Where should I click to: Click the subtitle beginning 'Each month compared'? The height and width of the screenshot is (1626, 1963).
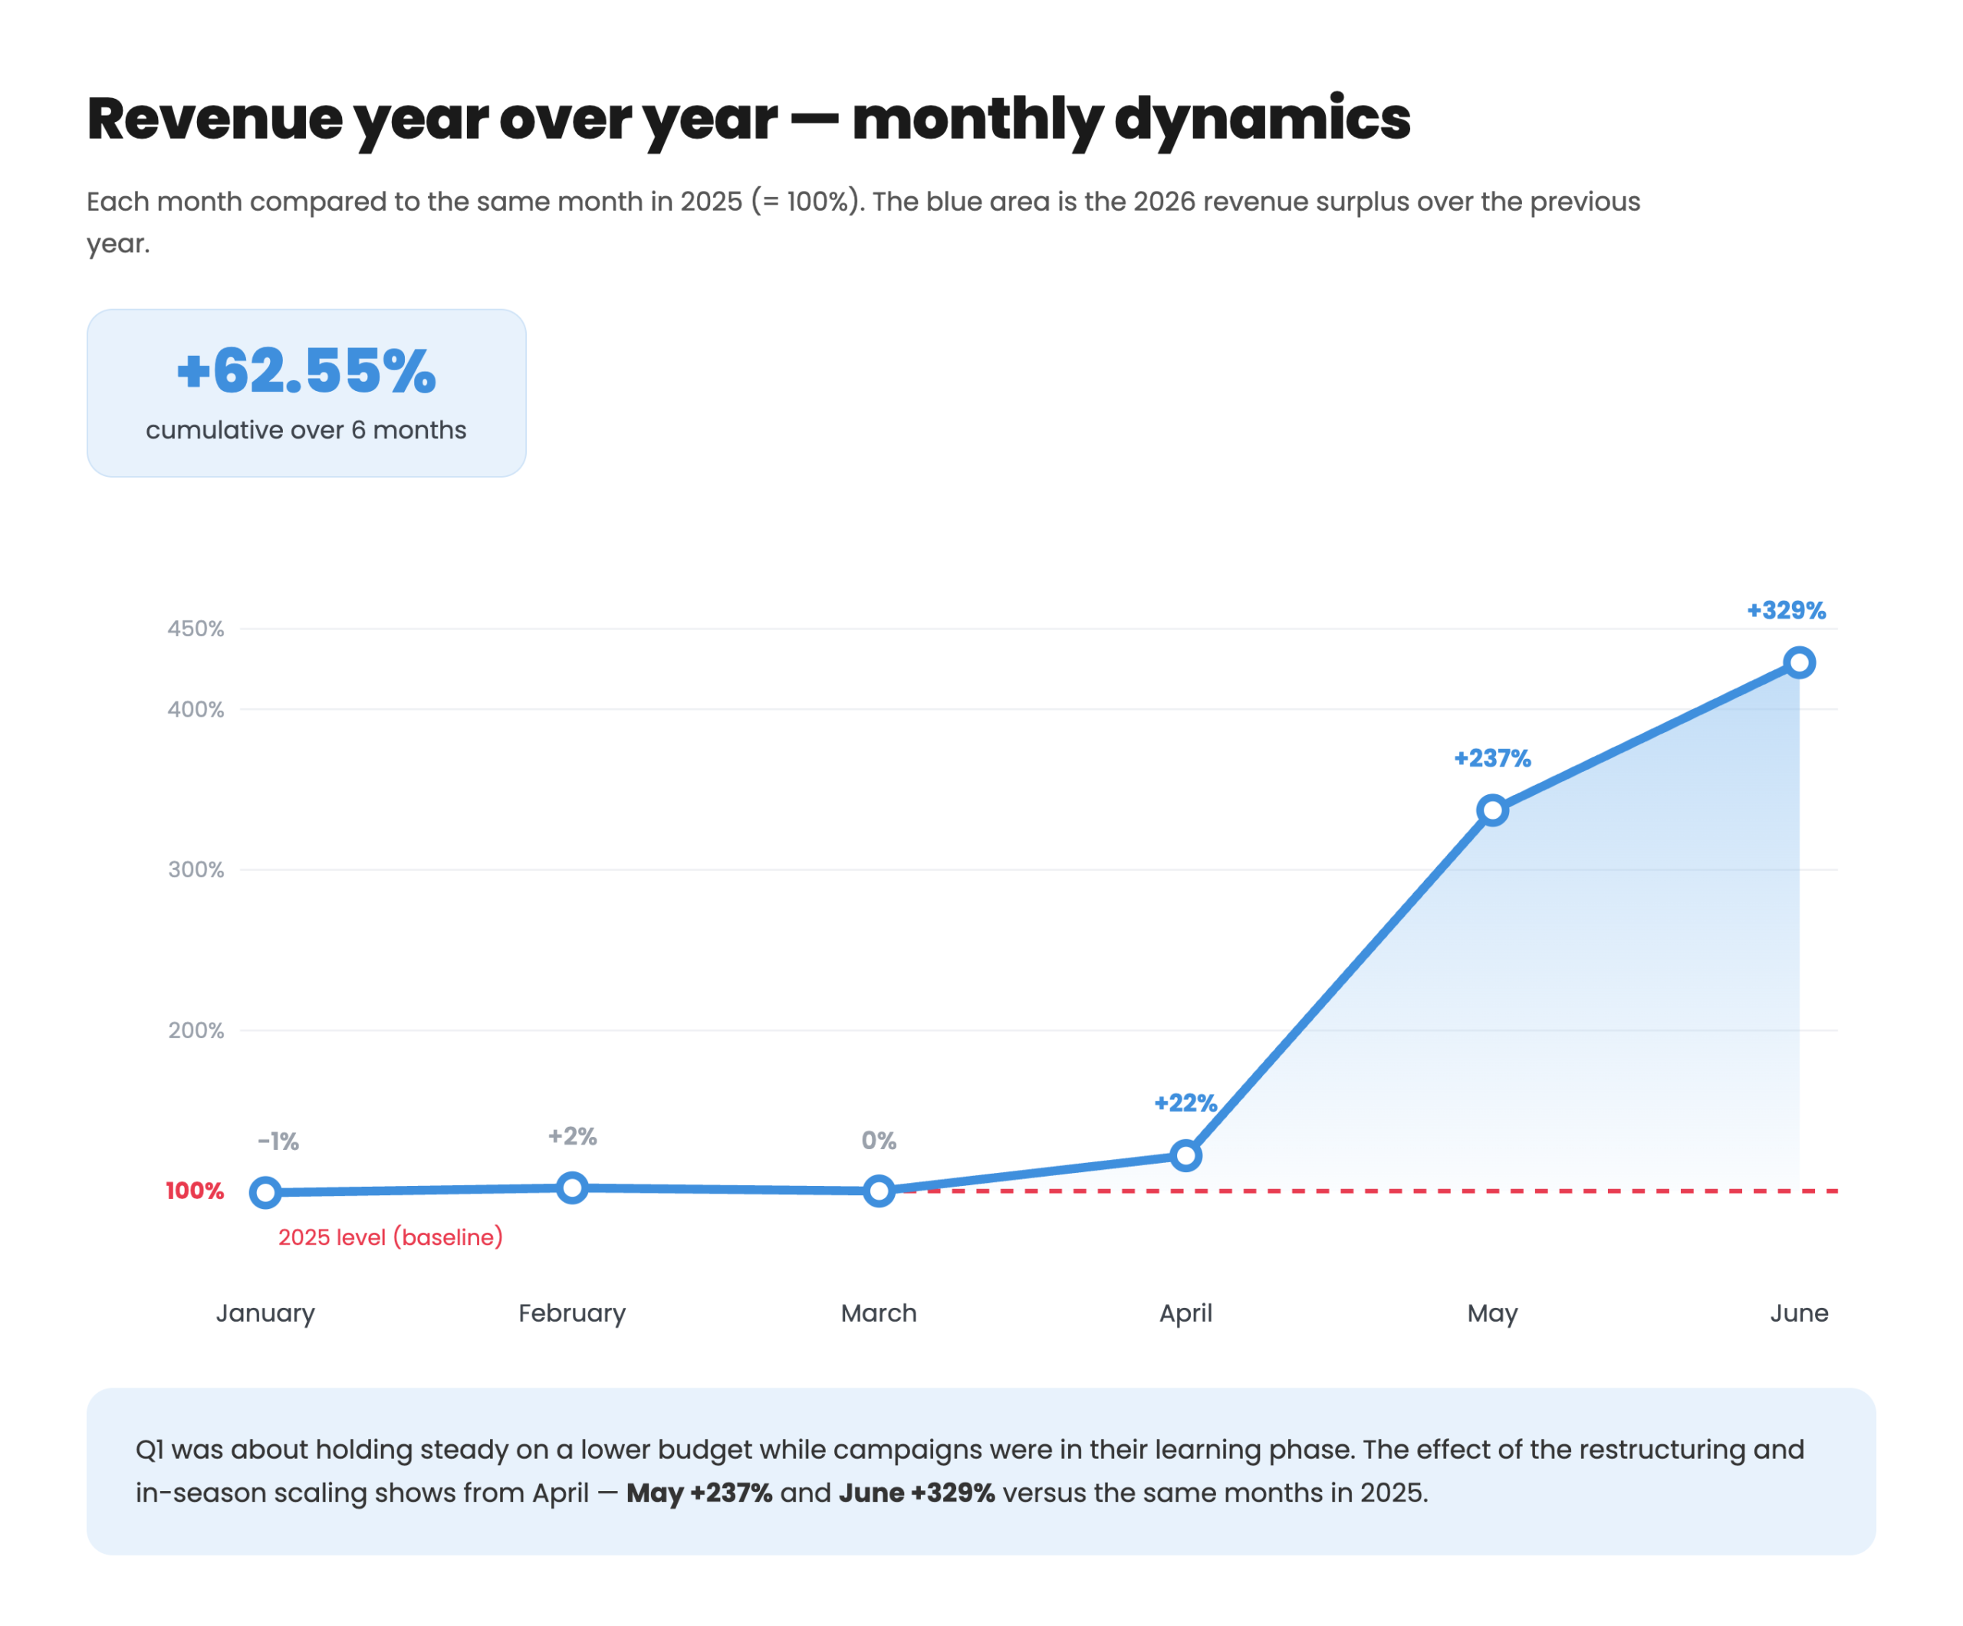point(863,222)
